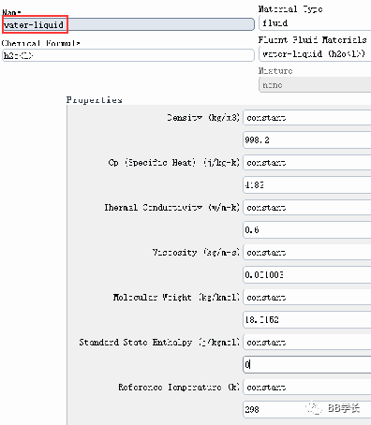Click the Density value field 998.2

click(x=307, y=140)
